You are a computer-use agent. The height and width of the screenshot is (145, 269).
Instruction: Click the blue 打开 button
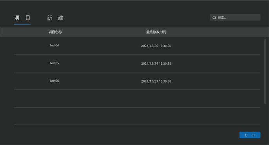click(x=250, y=135)
